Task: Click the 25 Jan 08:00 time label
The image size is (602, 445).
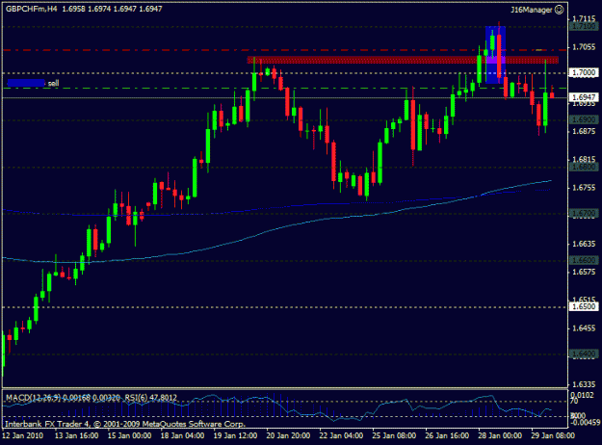Action: coord(394,435)
